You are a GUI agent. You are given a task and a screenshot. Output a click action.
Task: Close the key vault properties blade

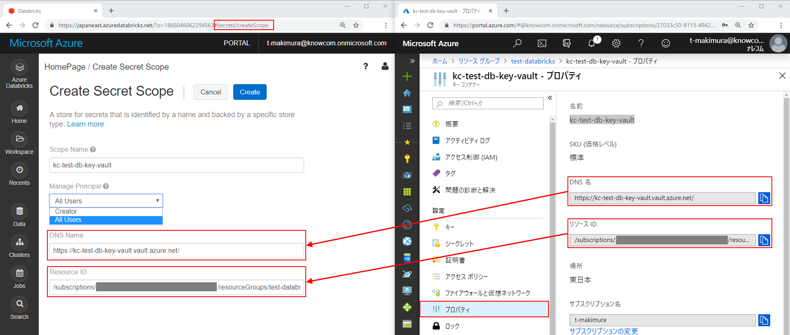coord(782,76)
